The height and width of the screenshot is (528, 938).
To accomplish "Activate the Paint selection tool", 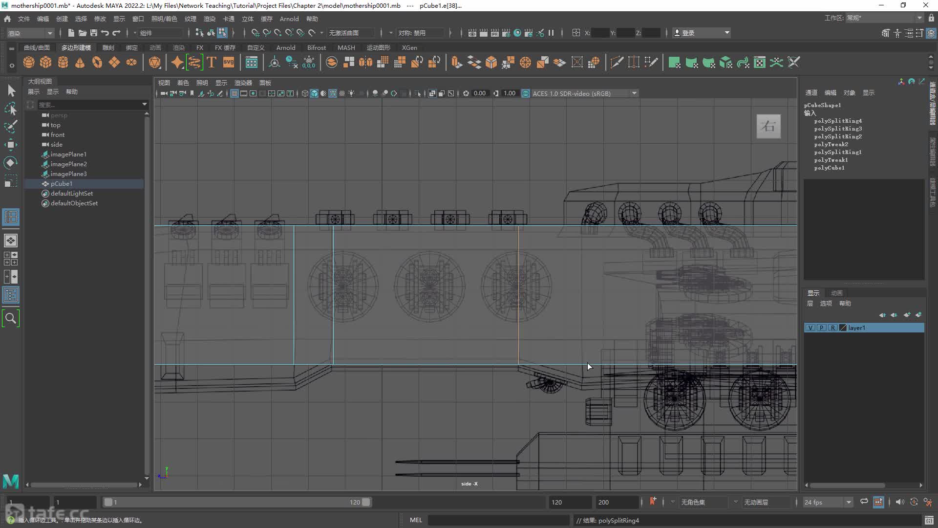I will [11, 127].
